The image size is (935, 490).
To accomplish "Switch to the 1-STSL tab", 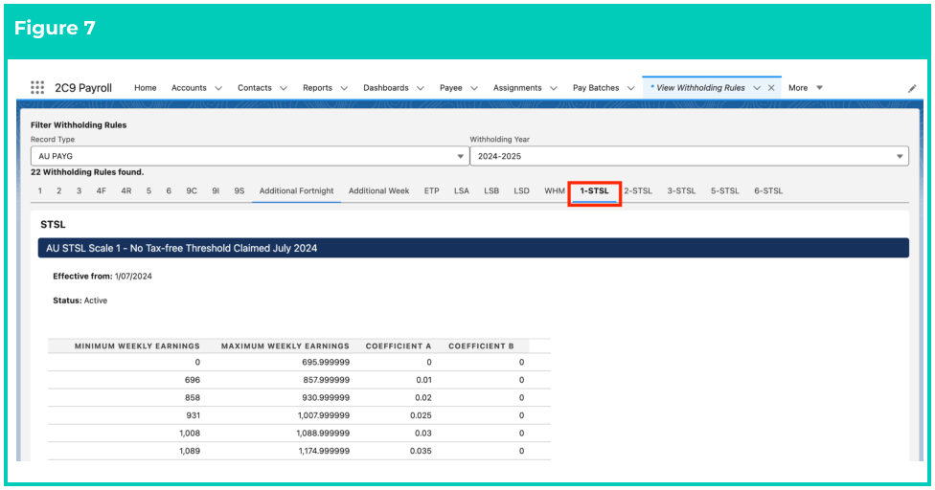I will (595, 191).
